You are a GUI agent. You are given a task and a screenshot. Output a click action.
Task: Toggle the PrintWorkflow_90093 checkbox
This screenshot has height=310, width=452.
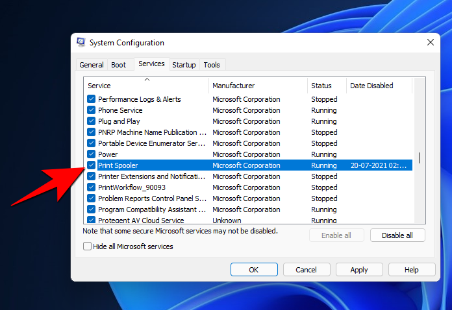[92, 187]
